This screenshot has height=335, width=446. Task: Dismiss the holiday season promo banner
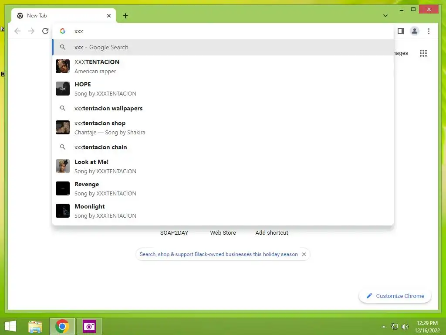[304, 254]
